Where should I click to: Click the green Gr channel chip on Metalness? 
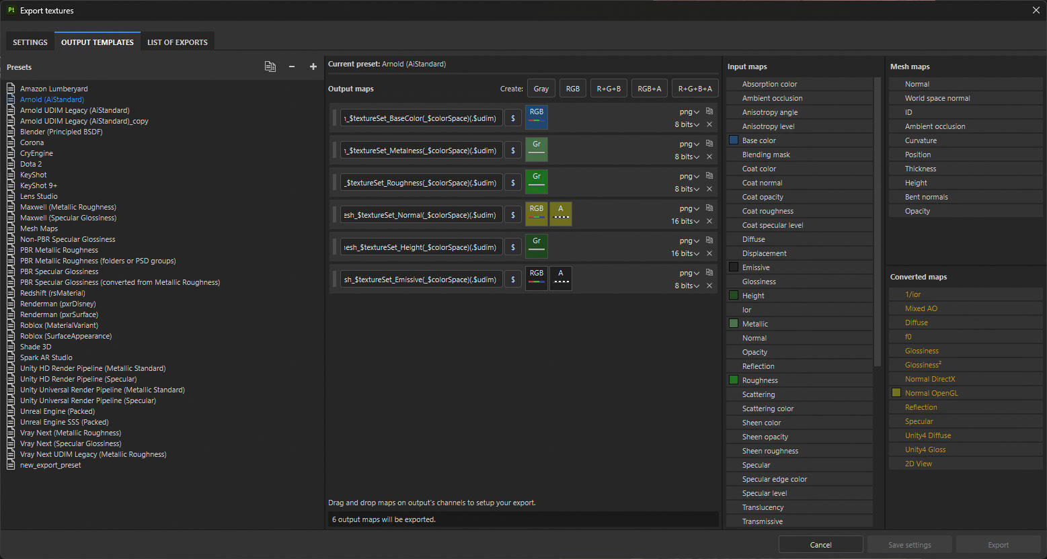(537, 150)
